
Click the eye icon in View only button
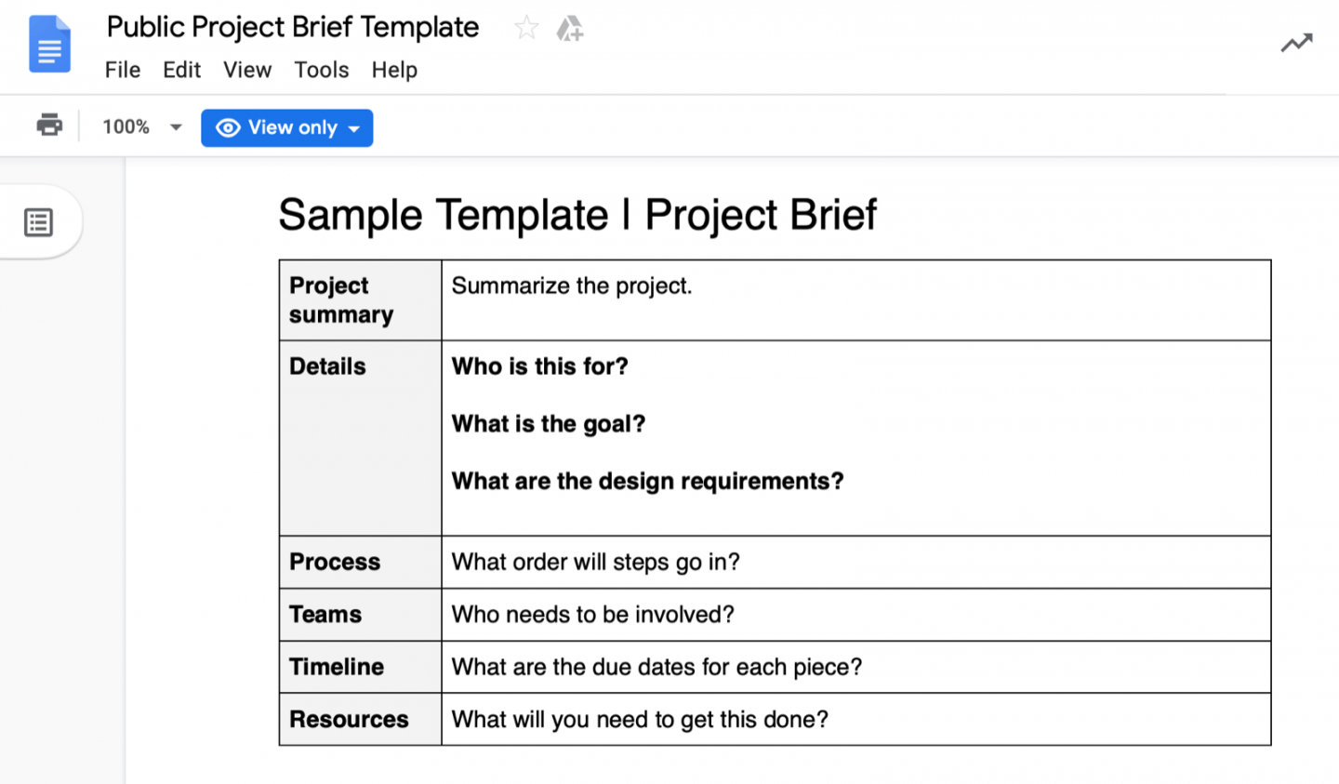[x=228, y=127]
